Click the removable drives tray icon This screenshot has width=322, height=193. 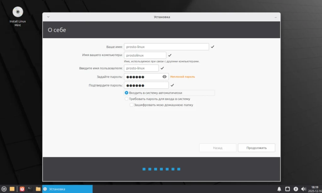(287, 189)
